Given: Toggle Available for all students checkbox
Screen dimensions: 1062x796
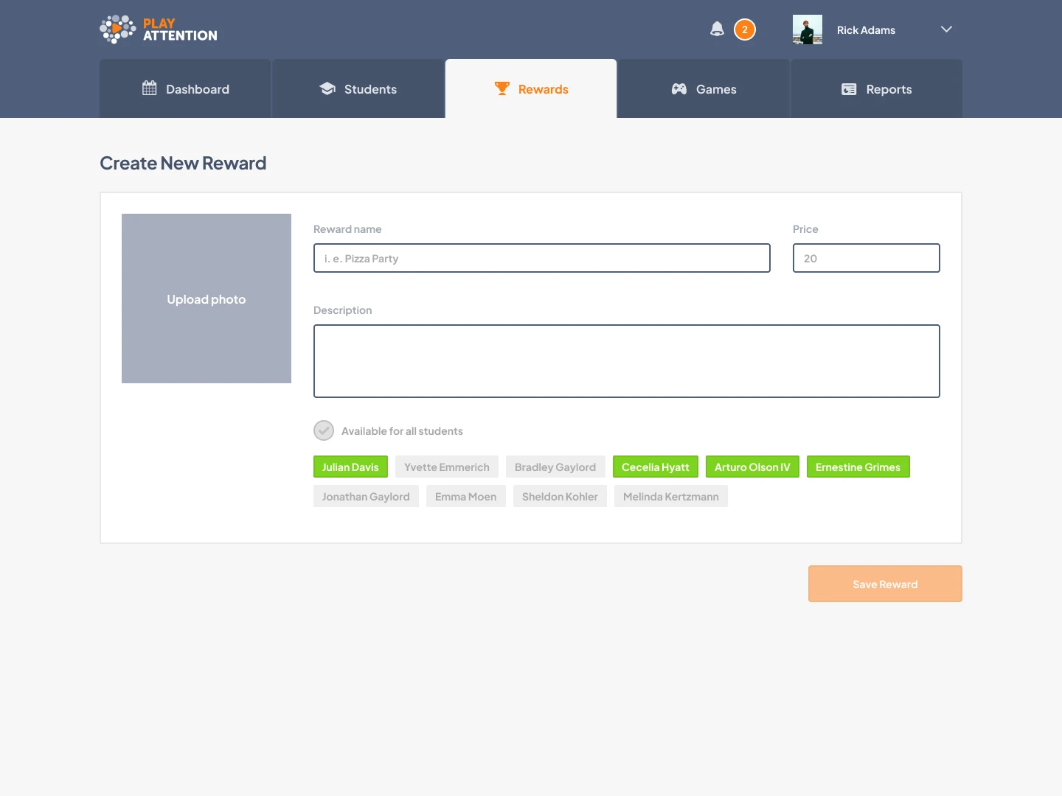Looking at the screenshot, I should coord(324,430).
